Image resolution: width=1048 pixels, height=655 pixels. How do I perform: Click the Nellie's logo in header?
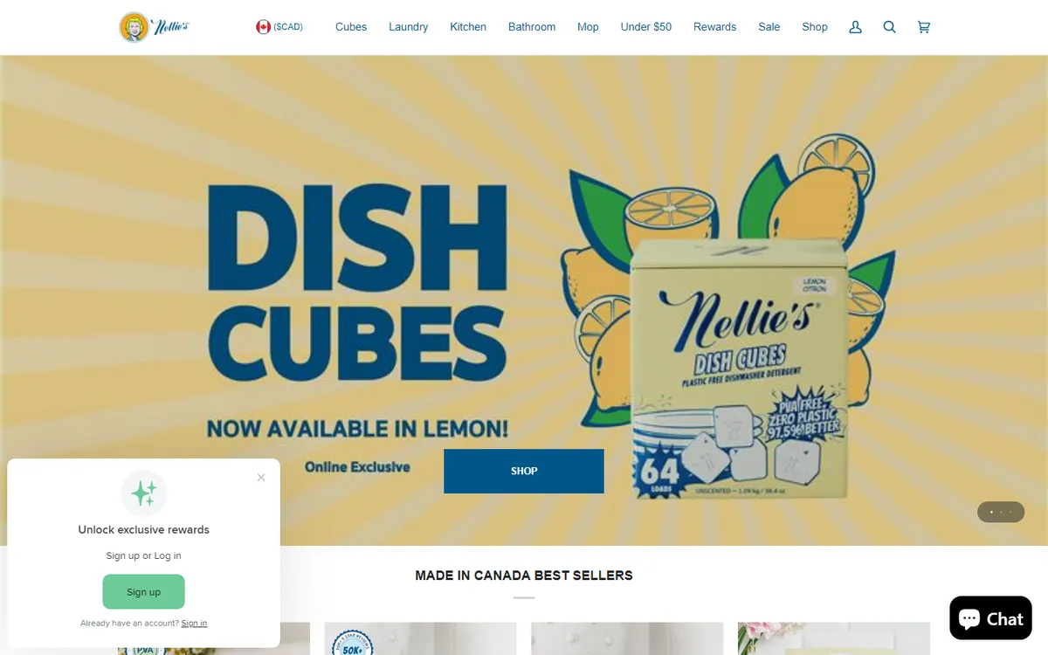(x=154, y=27)
